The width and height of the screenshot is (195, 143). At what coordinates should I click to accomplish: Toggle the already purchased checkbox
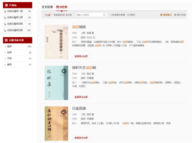pyautogui.click(x=127, y=15)
